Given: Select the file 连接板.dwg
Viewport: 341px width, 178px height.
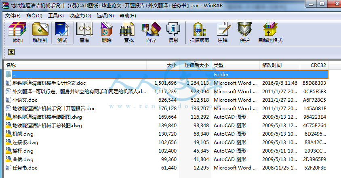Looking at the screenshot, I should coord(25,142).
